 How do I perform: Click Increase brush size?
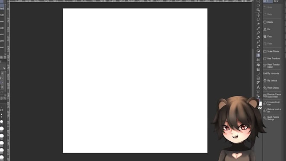coord(272,103)
